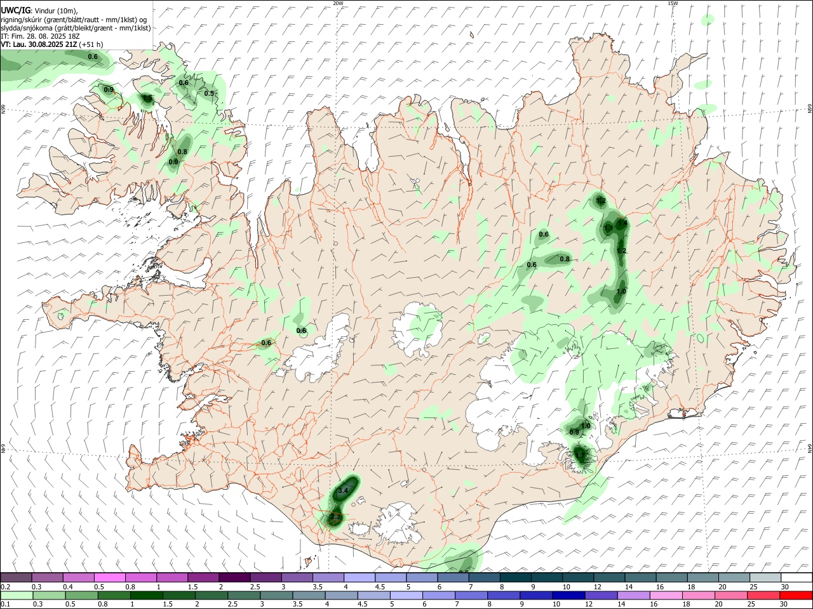Pick the pale lavender snow swatch labeled 4

coord(359,578)
